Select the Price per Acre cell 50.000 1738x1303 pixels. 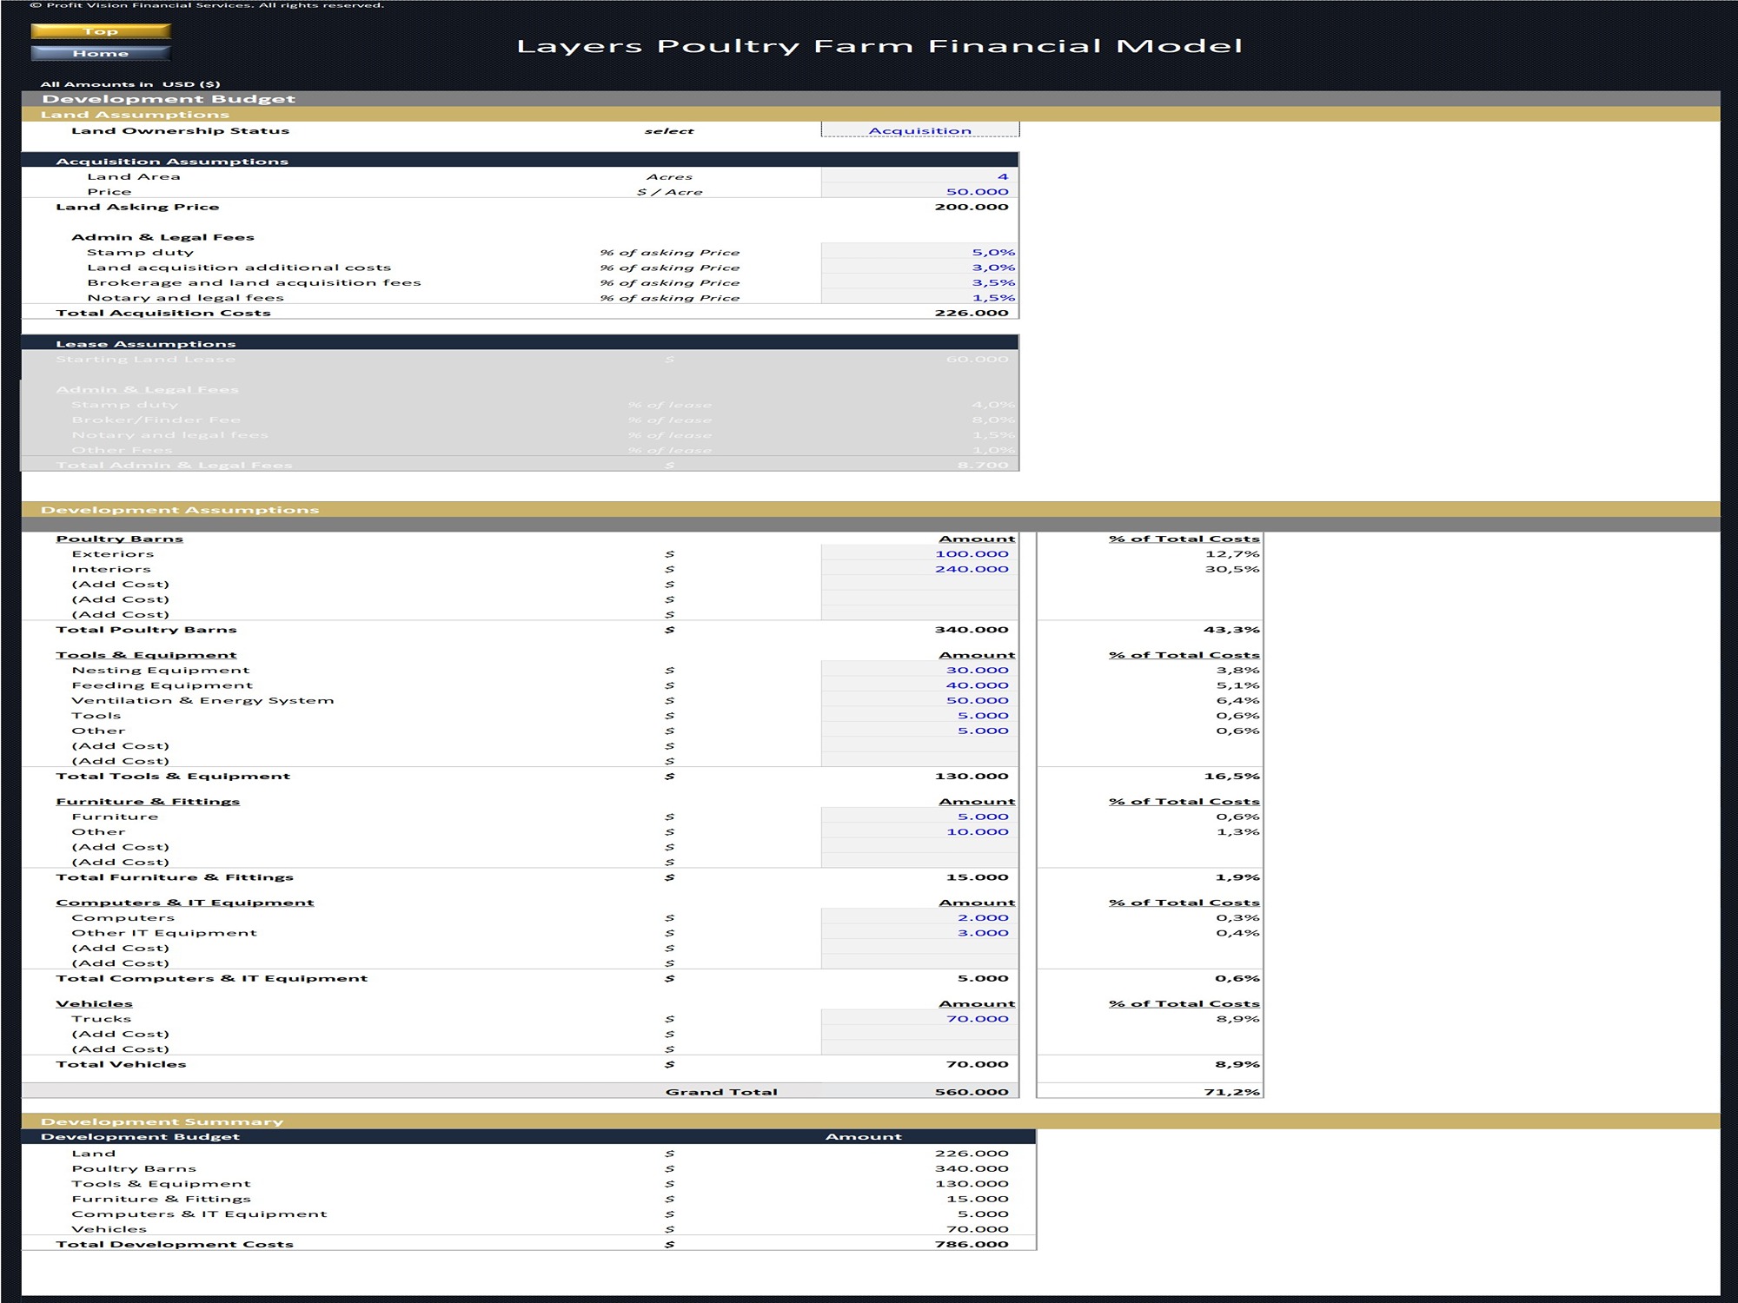pyautogui.click(x=919, y=191)
